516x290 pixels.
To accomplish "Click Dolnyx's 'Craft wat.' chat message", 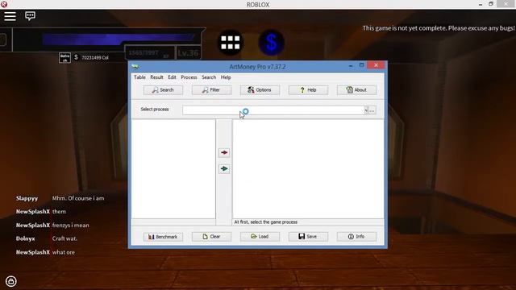I will tap(64, 238).
